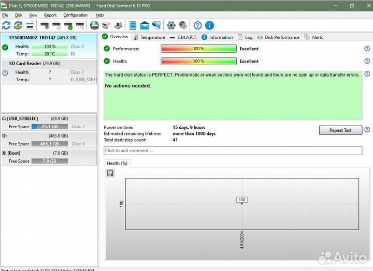The image size is (373, 271).
Task: Switch to the Overview tab
Action: click(116, 37)
